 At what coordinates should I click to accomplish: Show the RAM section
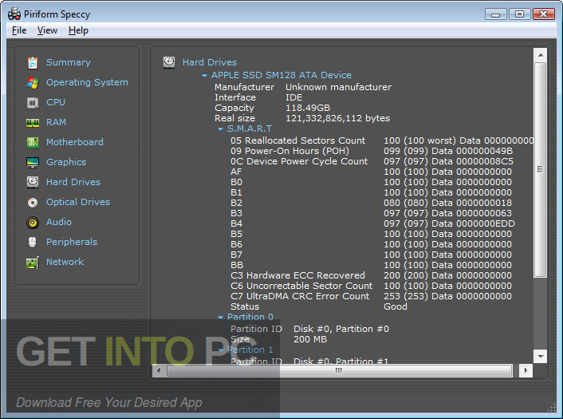click(56, 122)
